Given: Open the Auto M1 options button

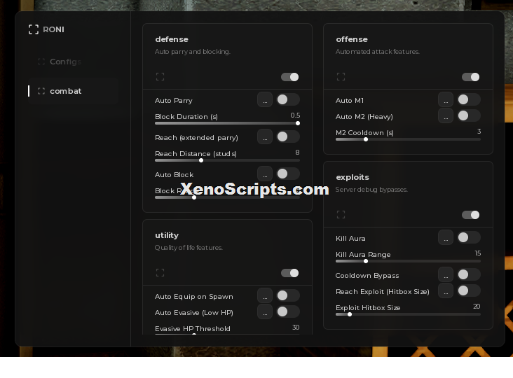Looking at the screenshot, I should click(446, 99).
